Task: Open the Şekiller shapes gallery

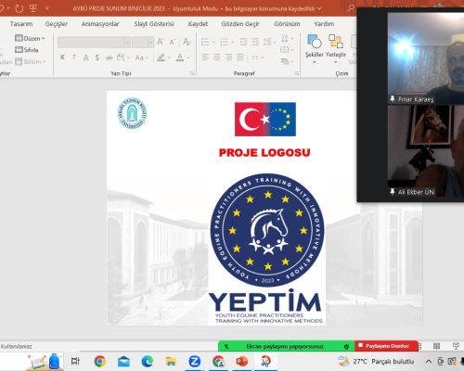Action: click(x=315, y=49)
